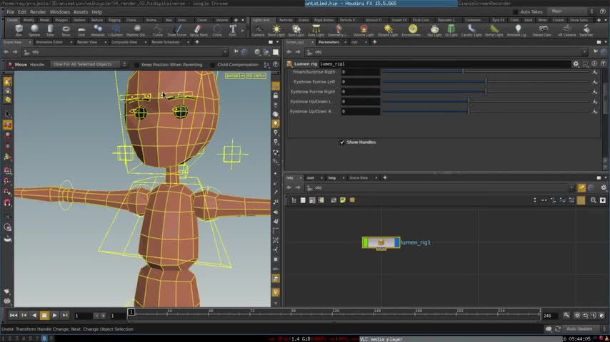This screenshot has width=610, height=342.
Task: Open the parameters gear menu for Lumen rig
Action: pyautogui.click(x=576, y=63)
